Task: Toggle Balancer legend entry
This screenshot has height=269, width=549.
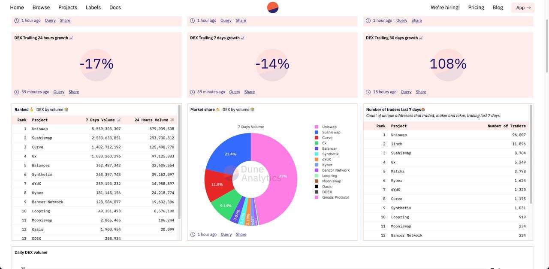Action: [326, 148]
